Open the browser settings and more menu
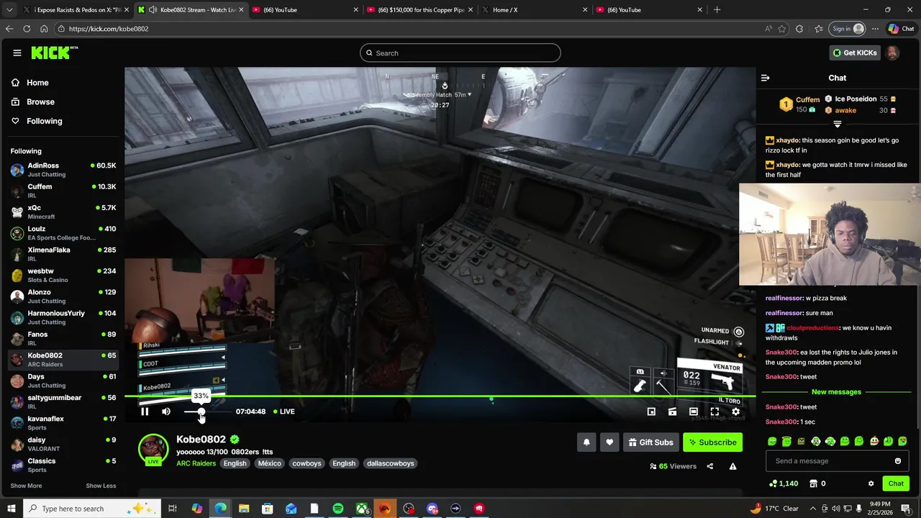The image size is (921, 518). [875, 29]
